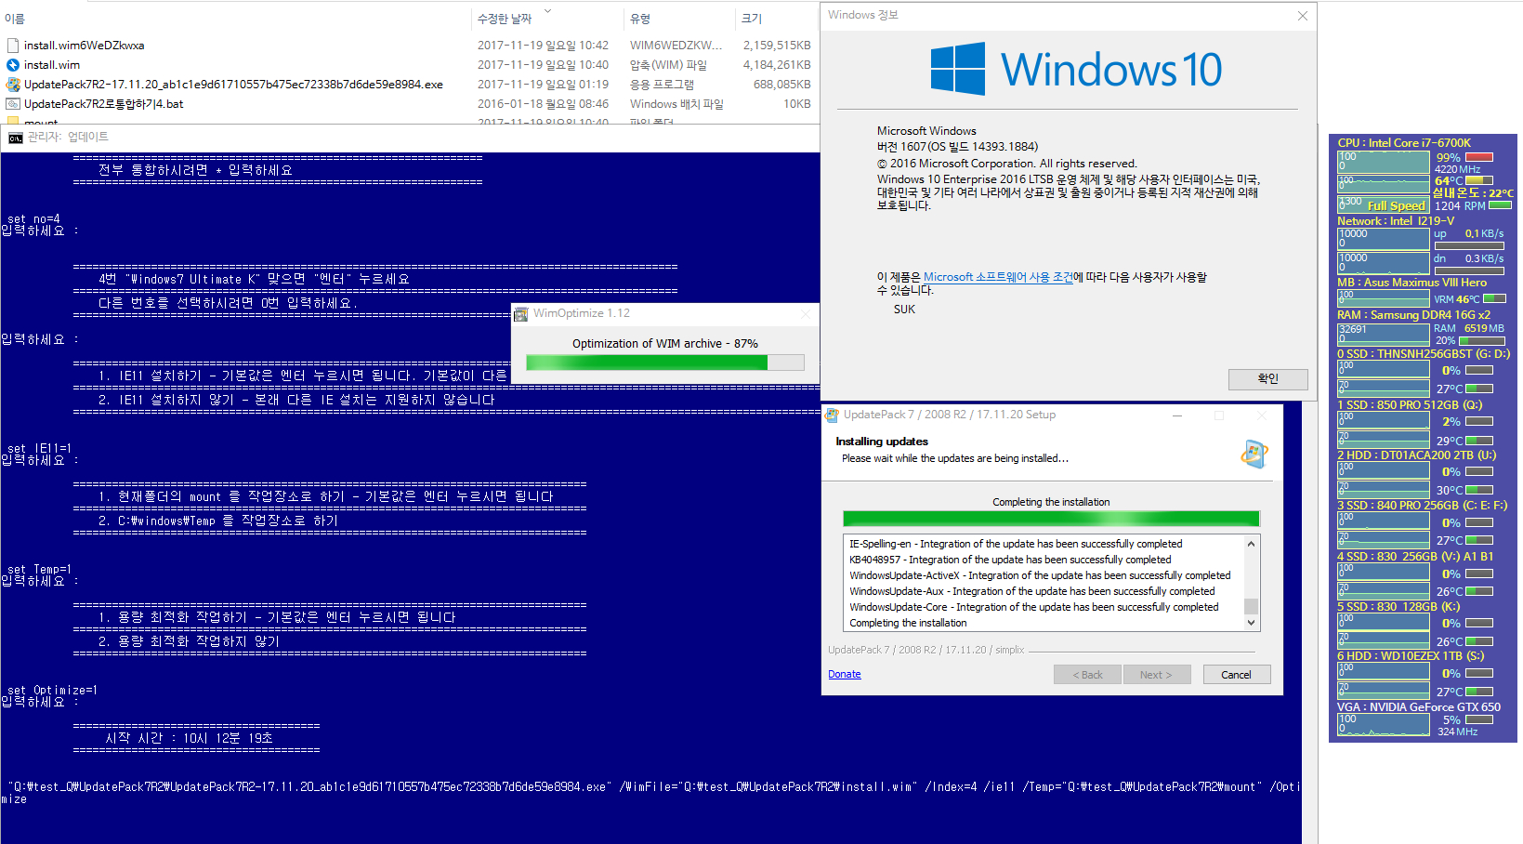The height and width of the screenshot is (844, 1523).
Task: Click the CPU 99% usage bar
Action: click(1478, 157)
